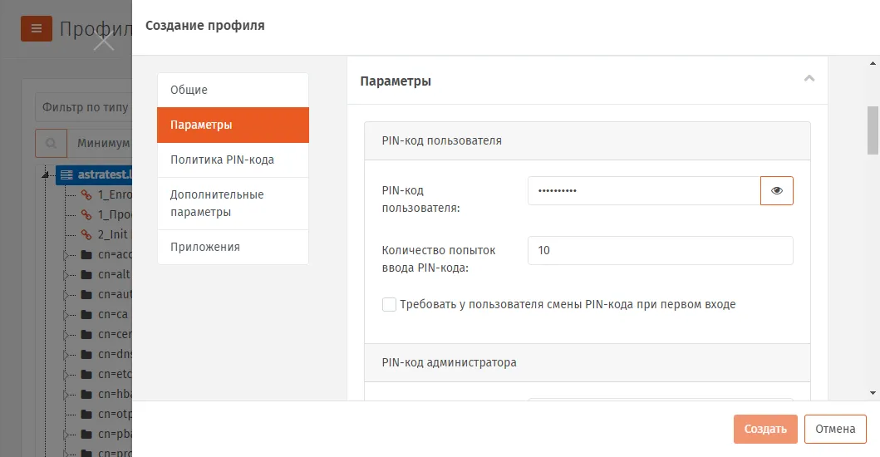Close the profile creation panel with X
The height and width of the screenshot is (457, 880).
tap(104, 42)
